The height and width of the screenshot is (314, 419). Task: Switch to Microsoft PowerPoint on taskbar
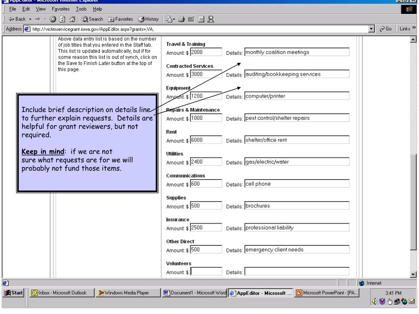(327, 293)
